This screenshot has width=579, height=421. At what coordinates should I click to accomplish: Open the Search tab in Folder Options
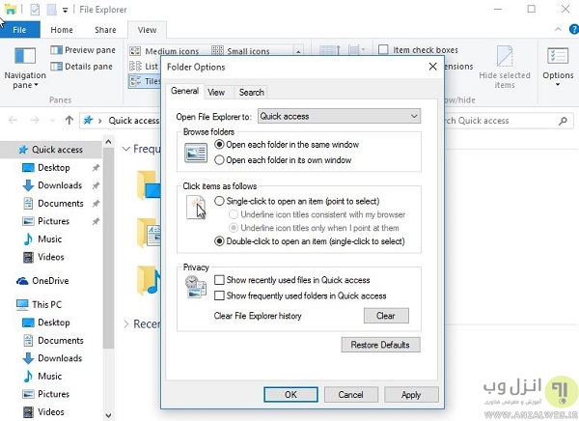pos(251,93)
